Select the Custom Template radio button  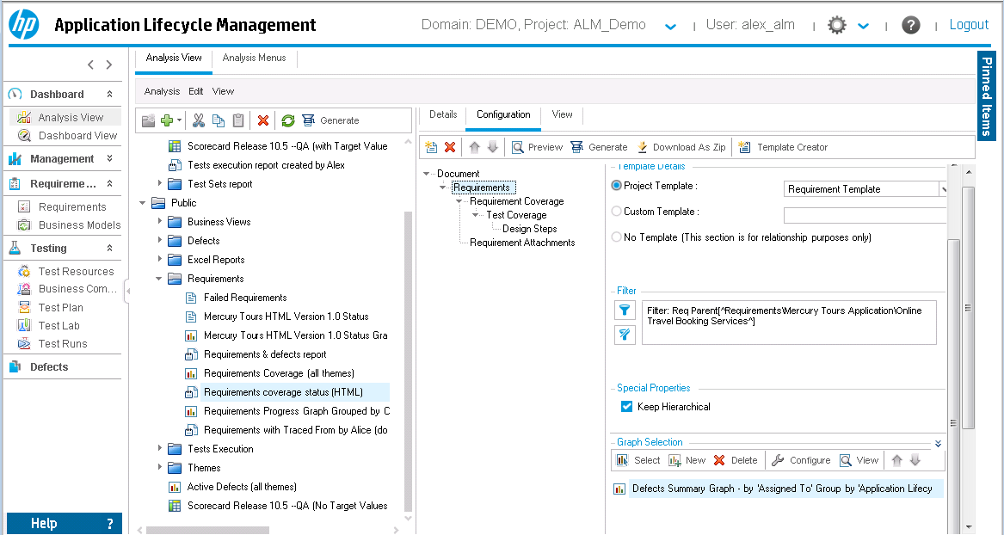[616, 212]
